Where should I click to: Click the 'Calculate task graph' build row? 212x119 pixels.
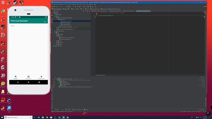pos(65,84)
